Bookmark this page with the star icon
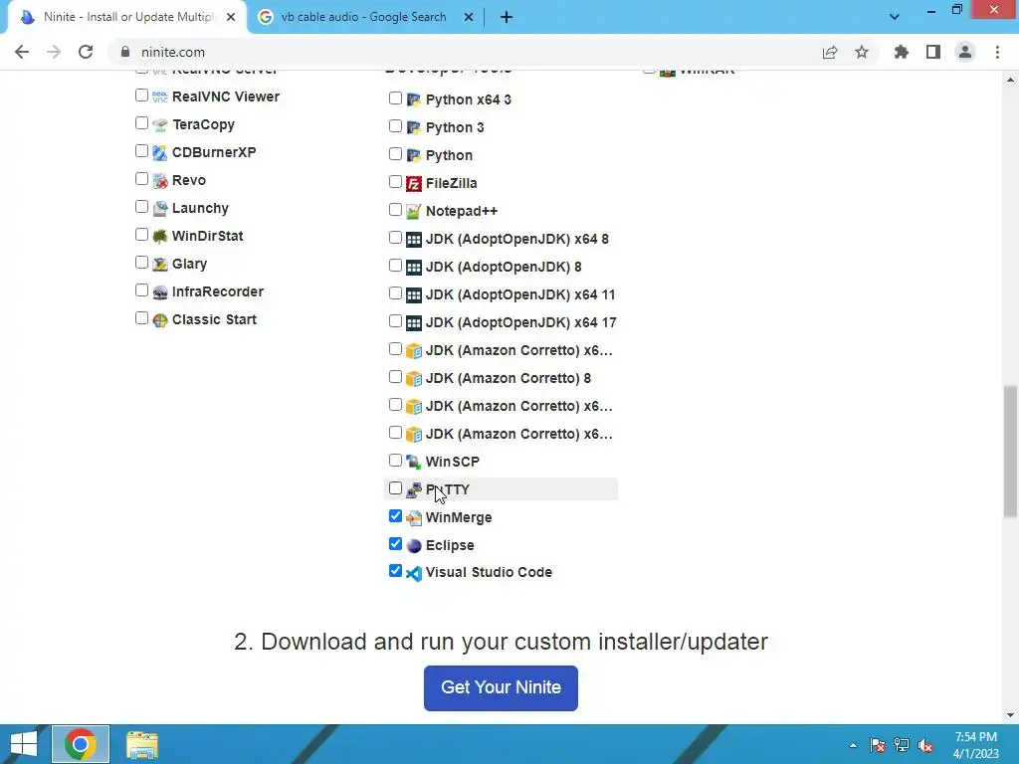The height and width of the screenshot is (764, 1019). (862, 52)
